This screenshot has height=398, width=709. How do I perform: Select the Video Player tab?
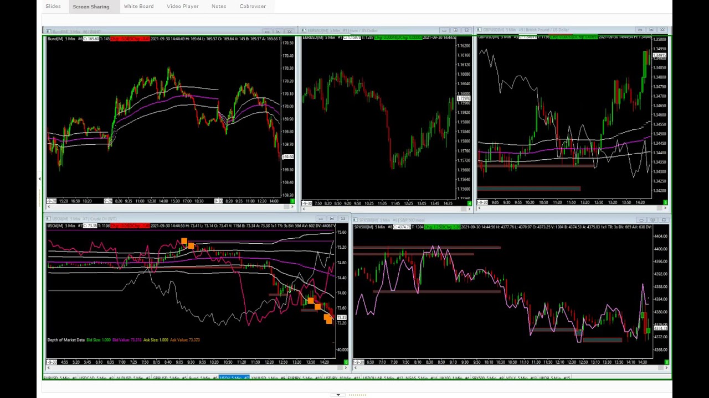tap(182, 6)
